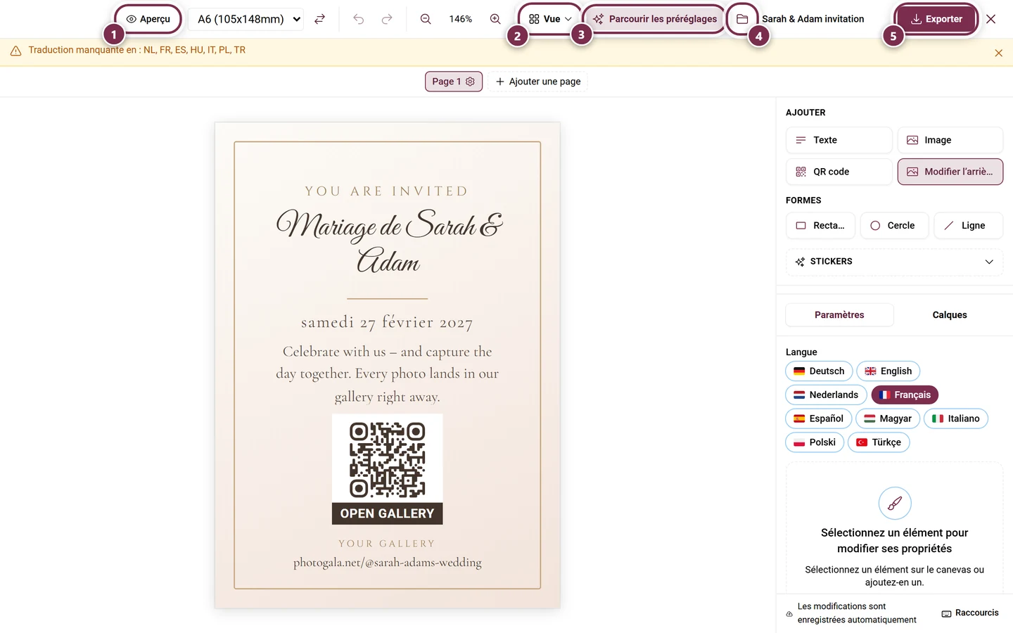Switch language to Español
This screenshot has height=633, width=1013.
tap(818, 418)
